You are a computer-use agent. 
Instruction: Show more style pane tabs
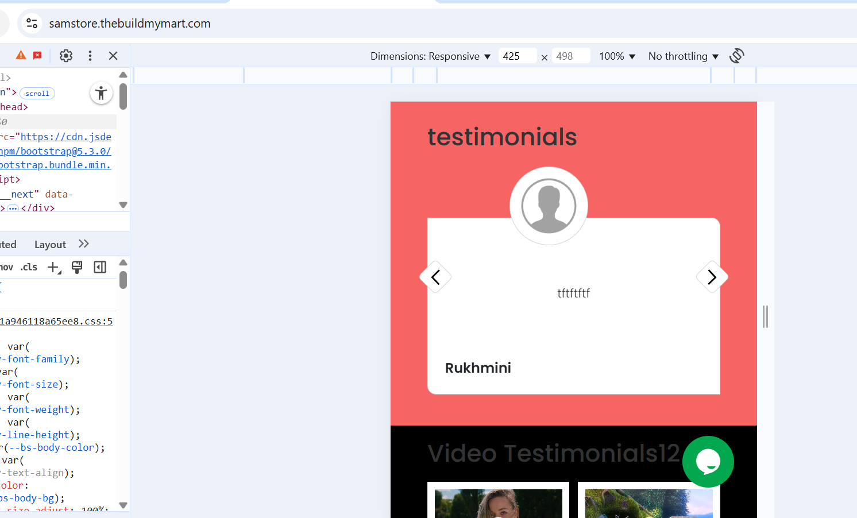(84, 244)
